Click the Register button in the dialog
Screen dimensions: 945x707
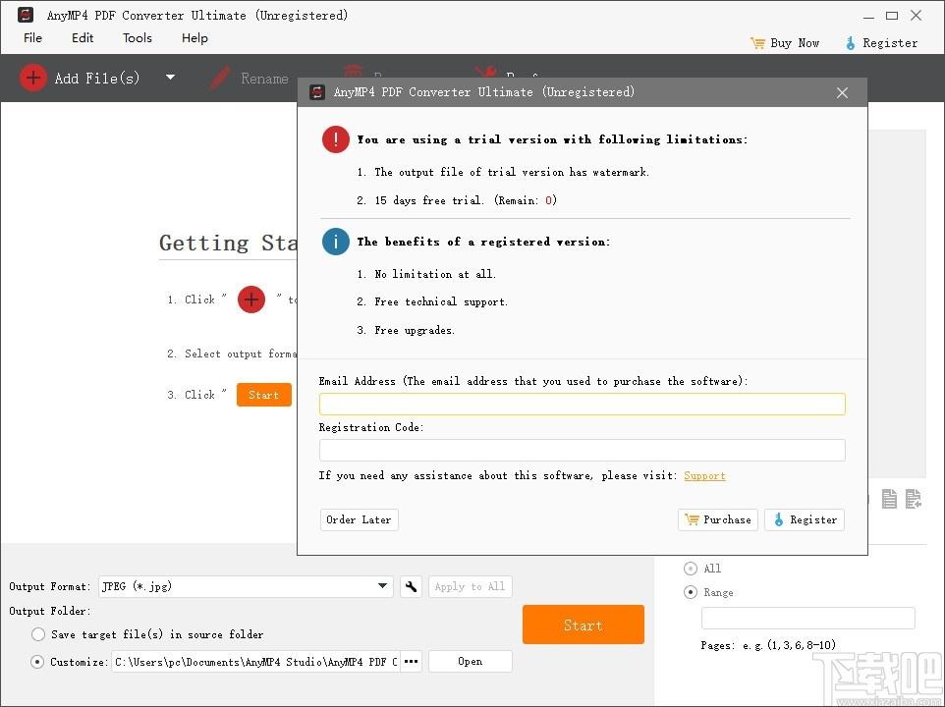click(x=805, y=519)
